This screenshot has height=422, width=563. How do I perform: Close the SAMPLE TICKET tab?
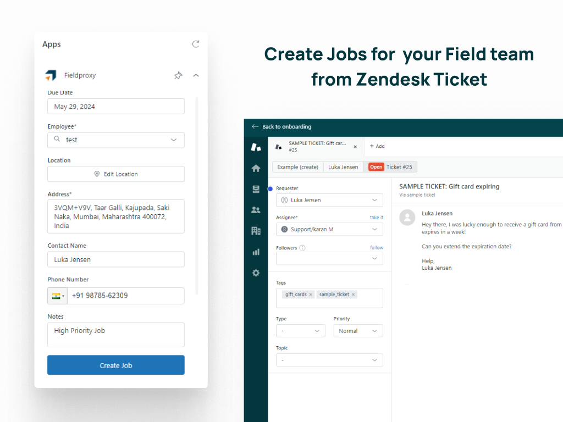point(355,147)
